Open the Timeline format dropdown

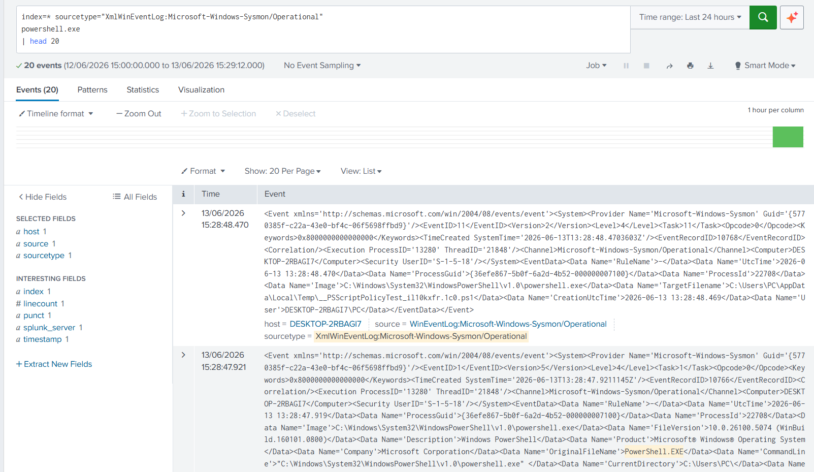click(56, 114)
